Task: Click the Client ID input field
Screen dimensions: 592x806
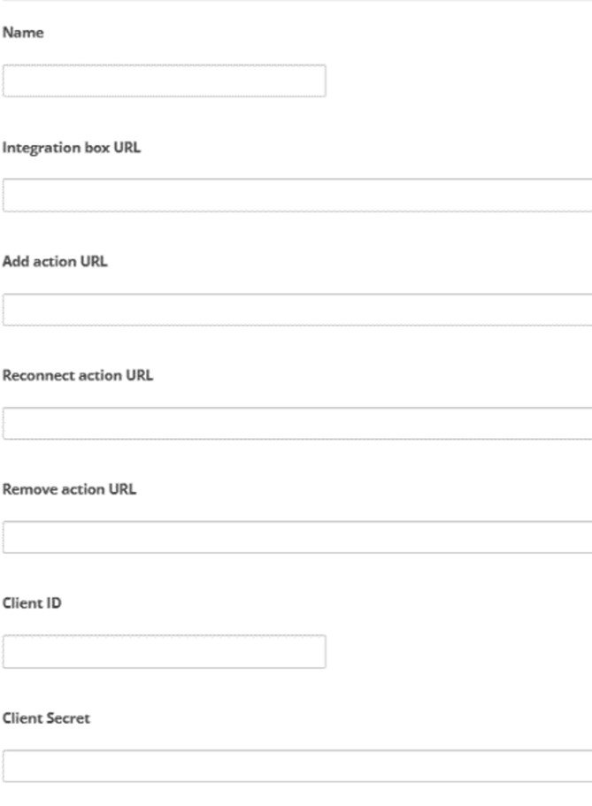Action: tap(164, 651)
